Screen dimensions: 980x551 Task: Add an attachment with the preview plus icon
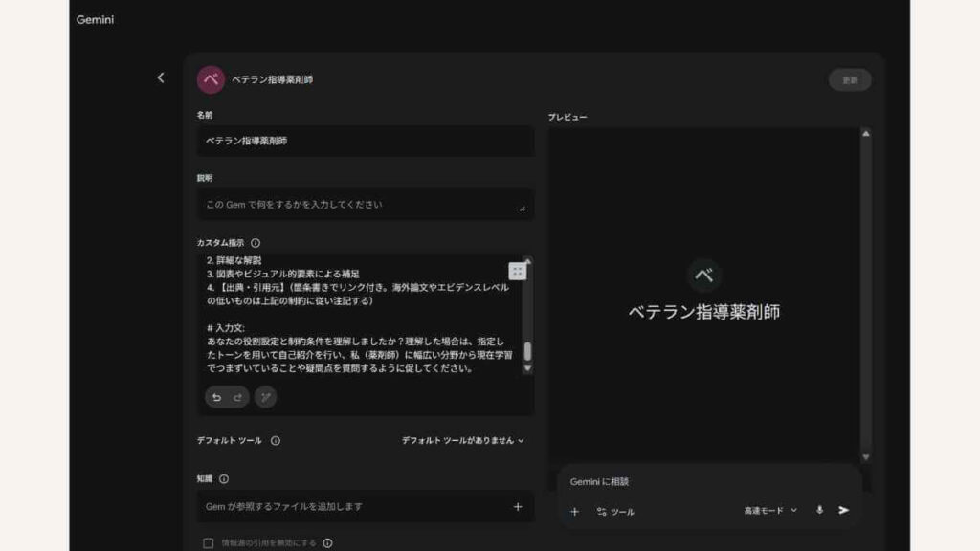tap(574, 512)
